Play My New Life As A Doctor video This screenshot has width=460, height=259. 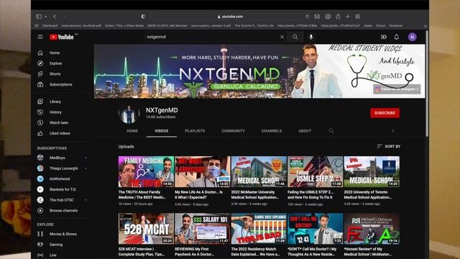(203, 172)
